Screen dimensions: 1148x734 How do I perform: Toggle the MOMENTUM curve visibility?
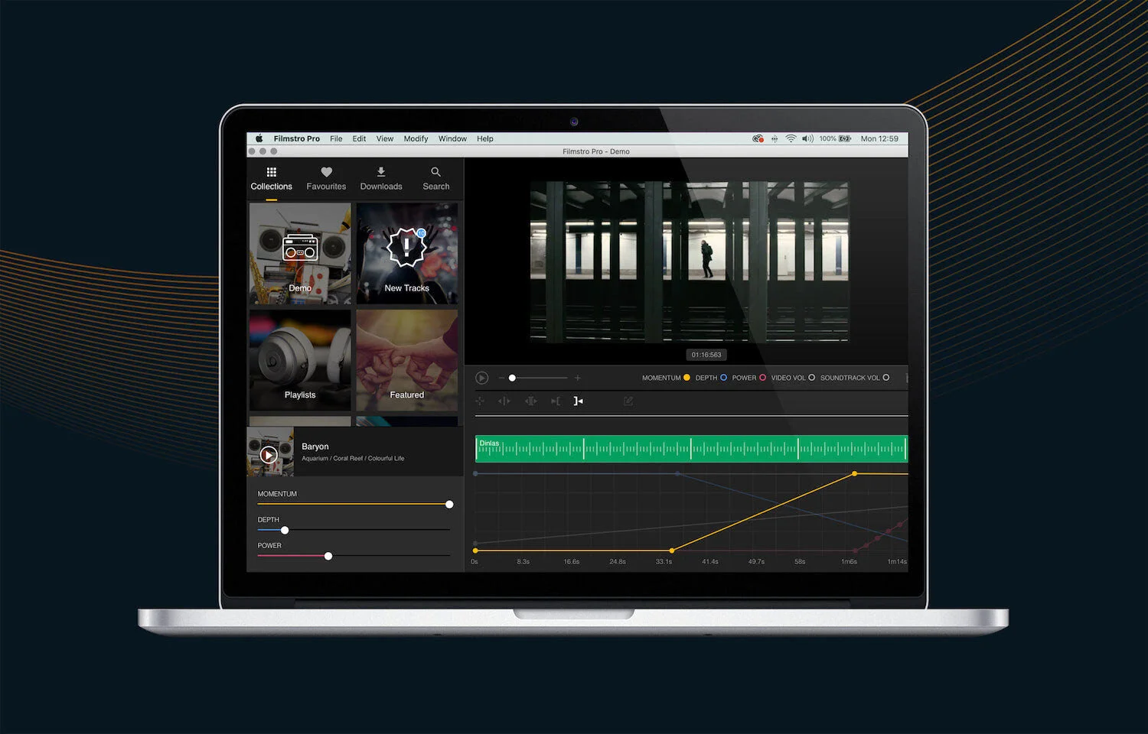[687, 378]
